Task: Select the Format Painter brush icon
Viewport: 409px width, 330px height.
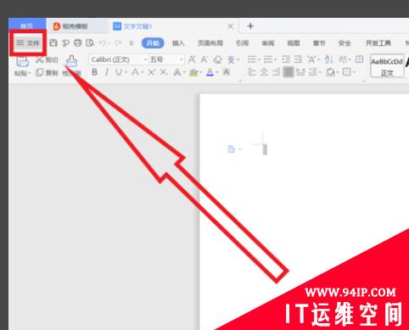Action: point(71,61)
